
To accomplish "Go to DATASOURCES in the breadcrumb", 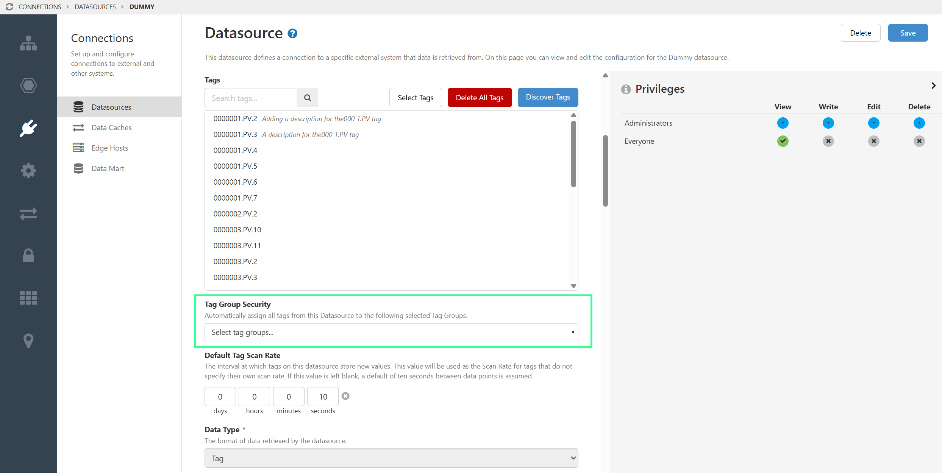I will [95, 6].
